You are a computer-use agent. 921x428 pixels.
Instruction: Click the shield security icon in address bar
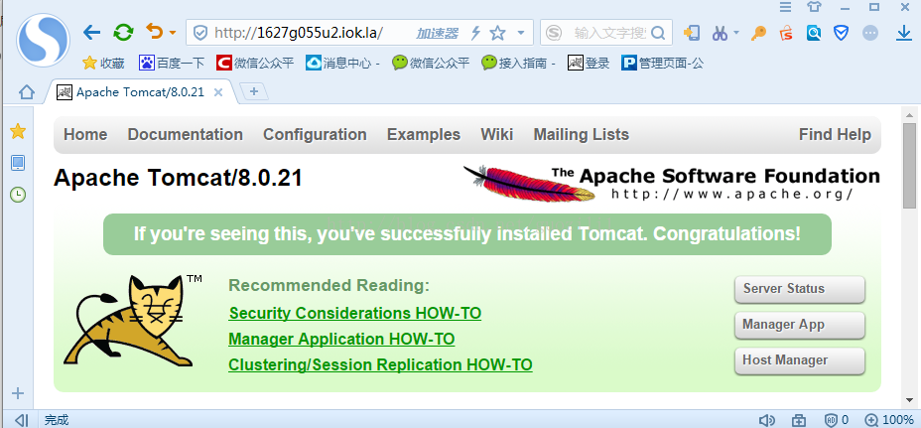200,33
